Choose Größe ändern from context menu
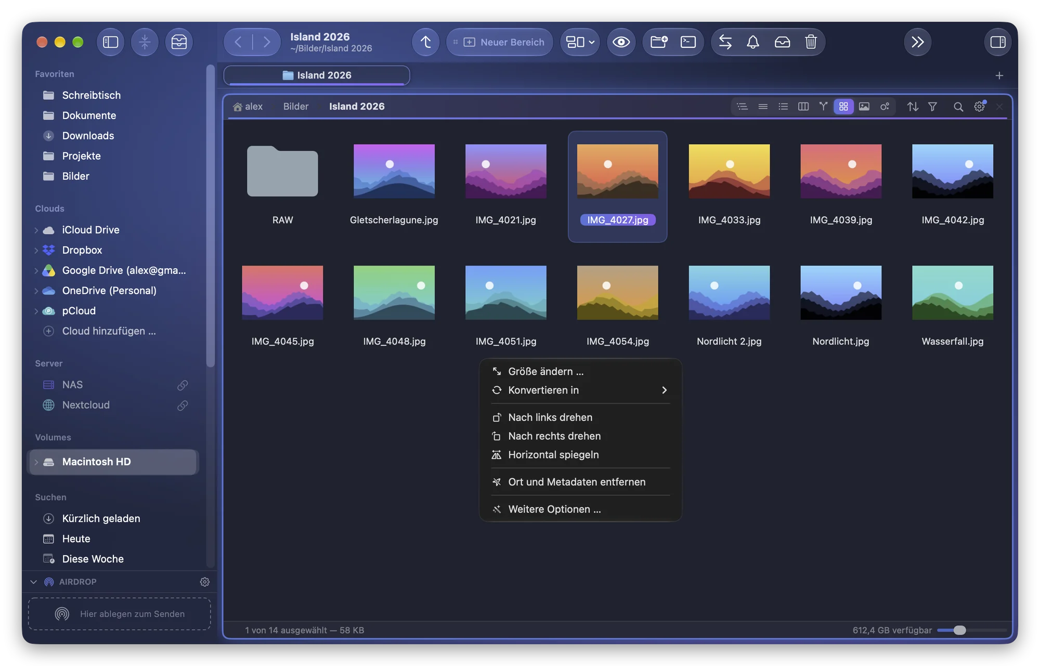 coord(580,372)
